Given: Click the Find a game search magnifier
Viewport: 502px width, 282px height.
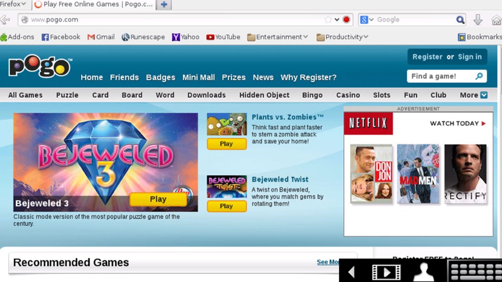Looking at the screenshot, I should (x=479, y=76).
